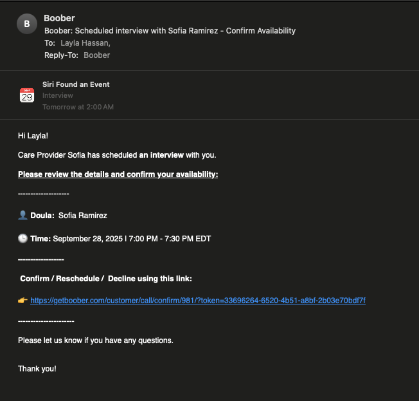Click the Tomorrow at 2:00 AM event time
The height and width of the screenshot is (401, 419).
pos(78,107)
